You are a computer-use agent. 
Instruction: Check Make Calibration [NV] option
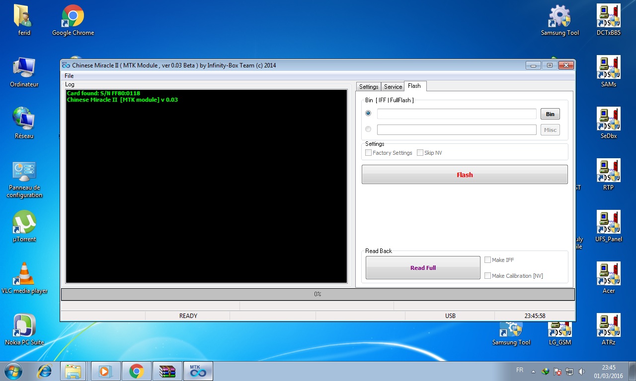point(487,276)
